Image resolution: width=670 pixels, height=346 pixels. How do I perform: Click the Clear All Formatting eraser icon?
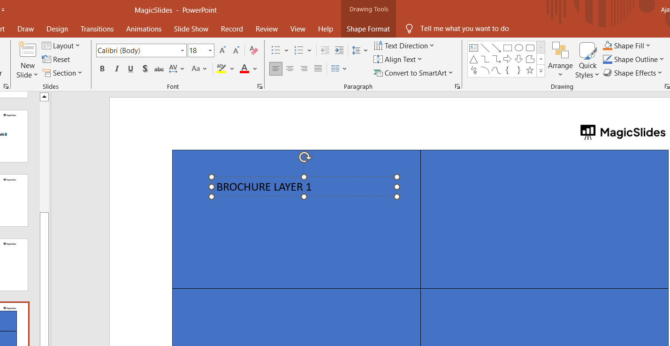coord(254,51)
